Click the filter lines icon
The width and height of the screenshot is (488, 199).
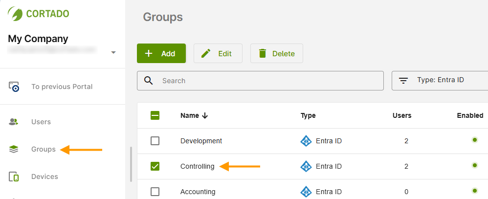point(404,81)
